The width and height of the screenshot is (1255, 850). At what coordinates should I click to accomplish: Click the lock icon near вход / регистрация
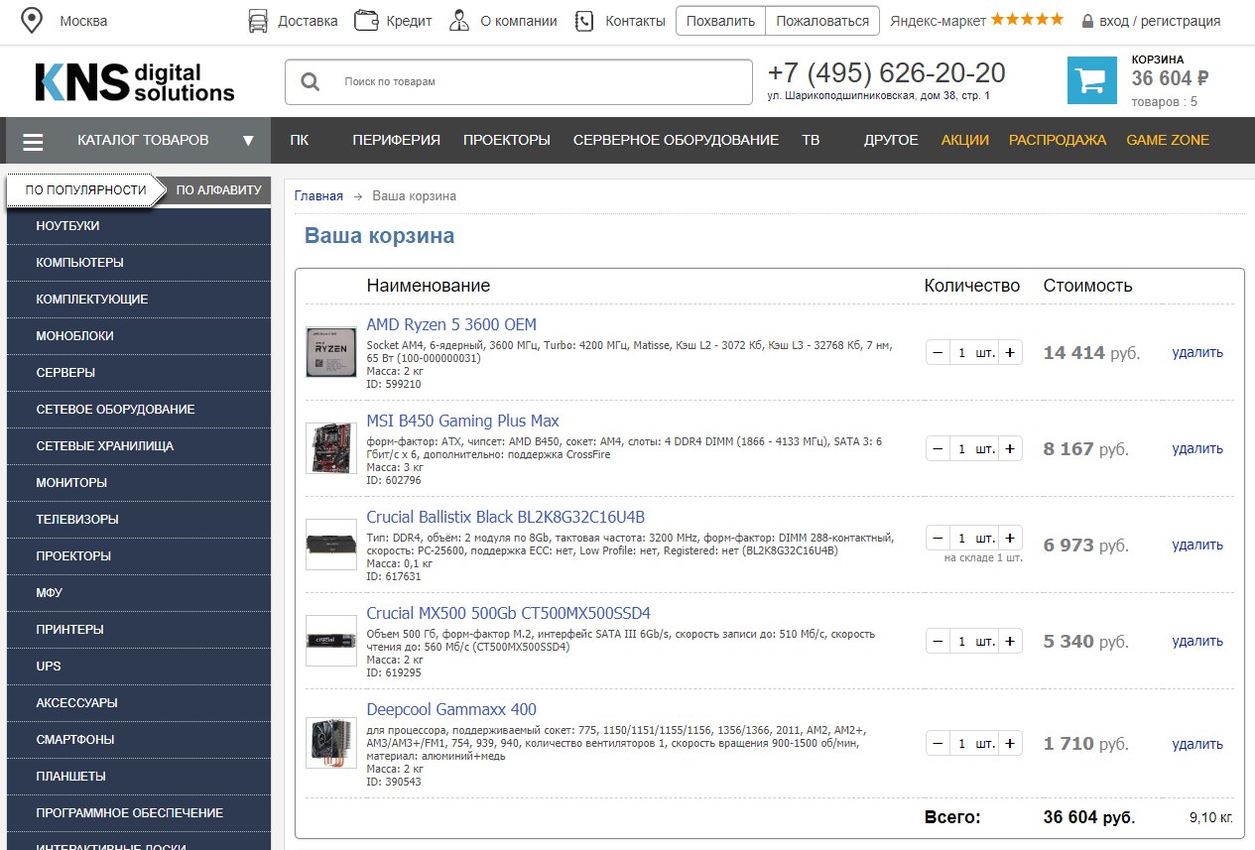1087,21
